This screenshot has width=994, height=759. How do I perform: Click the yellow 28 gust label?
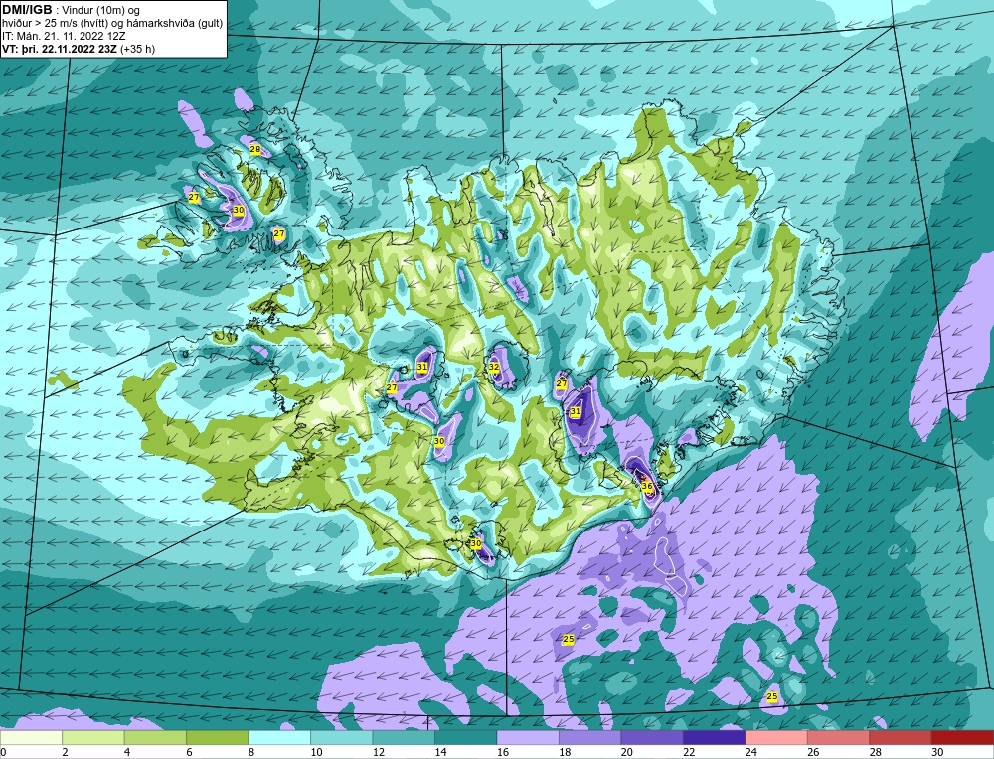[x=254, y=150]
